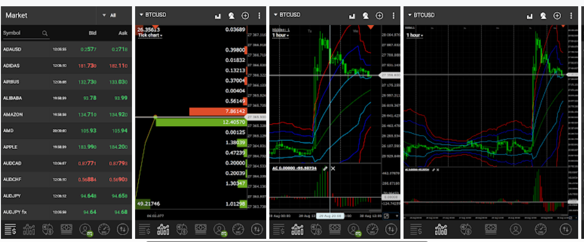This screenshot has width=584, height=242.
Task: Add chart object via plus on Tick chart screen
Action: (x=246, y=16)
